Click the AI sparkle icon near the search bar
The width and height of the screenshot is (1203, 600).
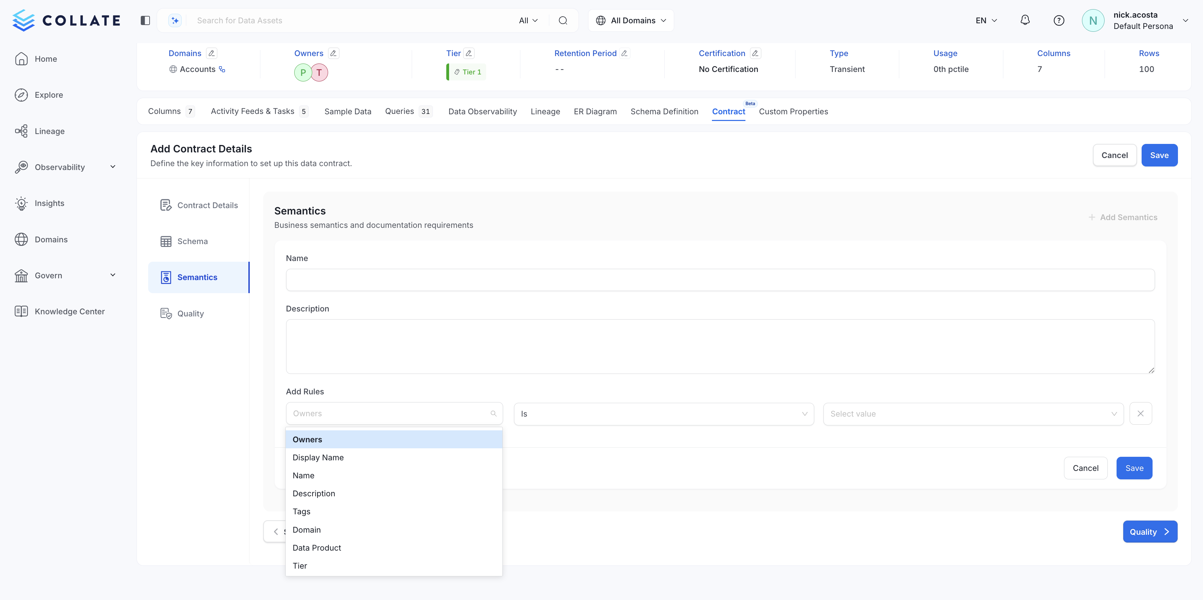(x=174, y=20)
